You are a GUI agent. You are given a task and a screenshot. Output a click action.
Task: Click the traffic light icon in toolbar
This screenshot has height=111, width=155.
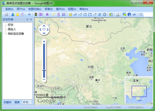pyautogui.click(x=36, y=14)
